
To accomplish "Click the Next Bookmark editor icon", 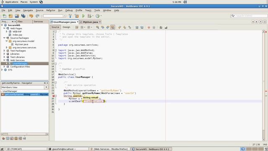I will 125,27.
